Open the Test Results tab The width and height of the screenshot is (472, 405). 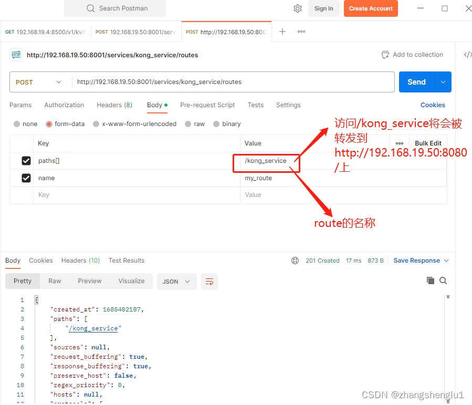127,261
